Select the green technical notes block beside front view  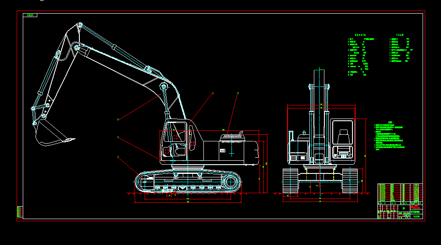pos(390,136)
